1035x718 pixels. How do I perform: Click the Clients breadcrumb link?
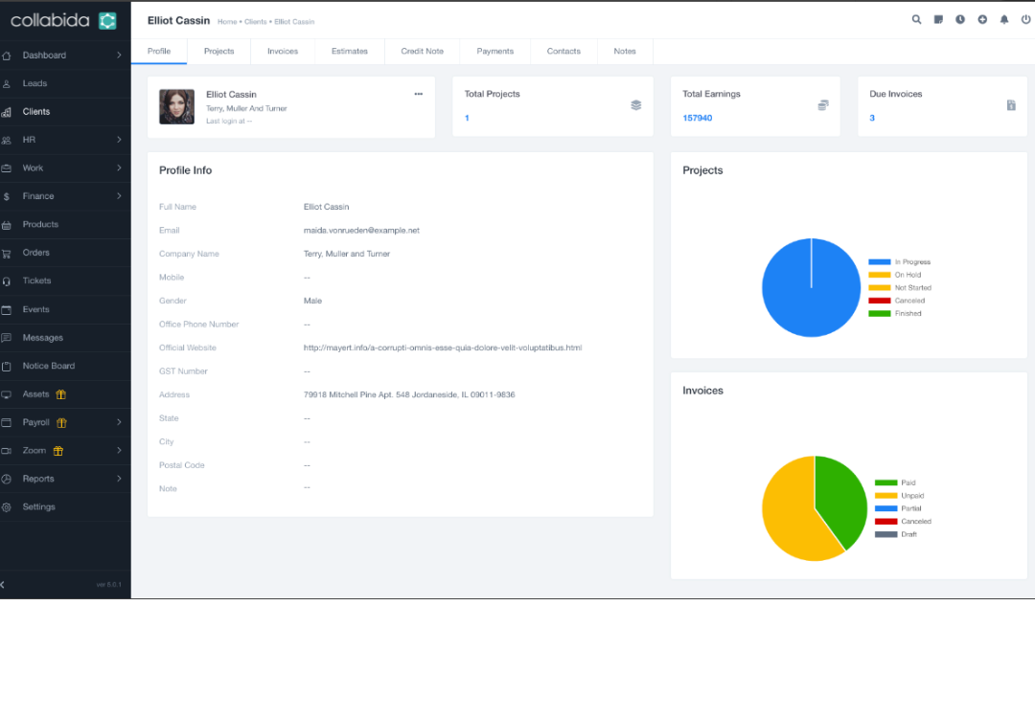(x=256, y=21)
